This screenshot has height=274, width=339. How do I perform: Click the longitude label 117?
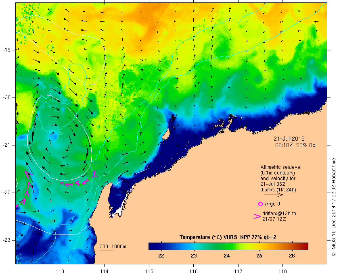(x=238, y=272)
